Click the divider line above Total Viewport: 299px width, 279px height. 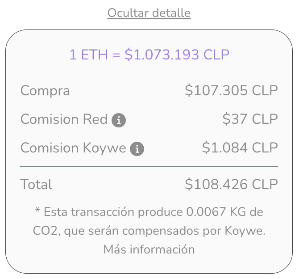149,166
